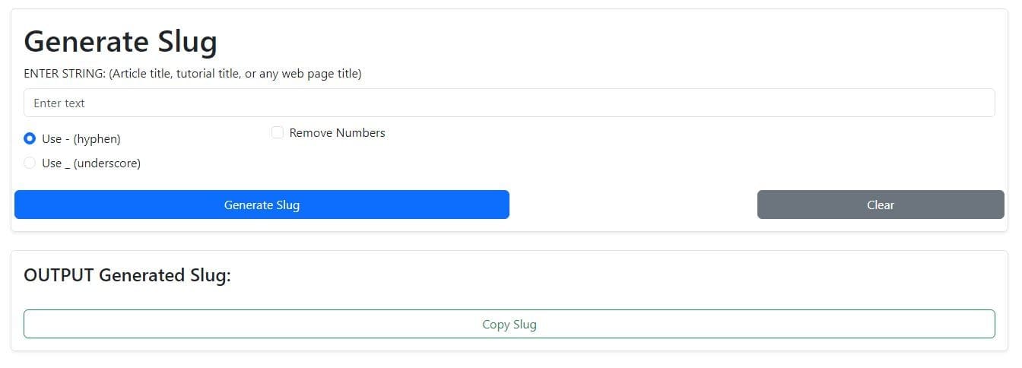Click the "Remove Numbers" label text

[337, 132]
